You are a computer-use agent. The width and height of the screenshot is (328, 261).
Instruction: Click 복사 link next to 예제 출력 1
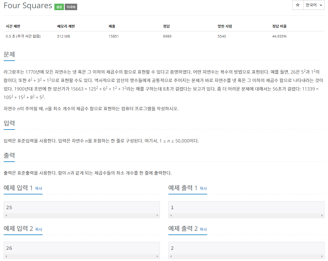(203, 188)
